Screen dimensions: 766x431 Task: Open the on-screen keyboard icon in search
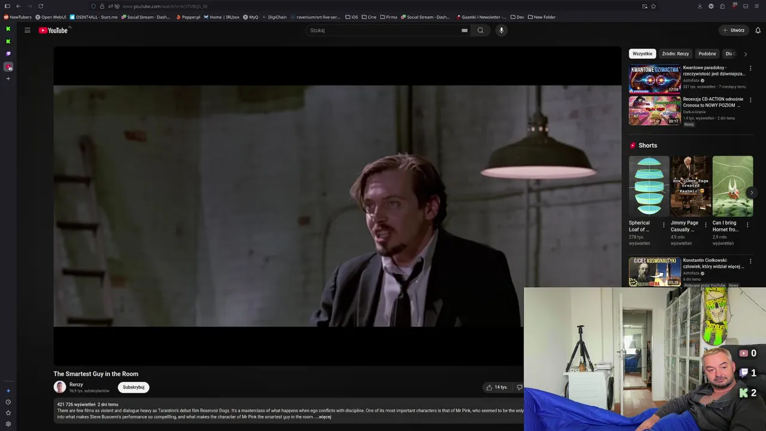(464, 31)
